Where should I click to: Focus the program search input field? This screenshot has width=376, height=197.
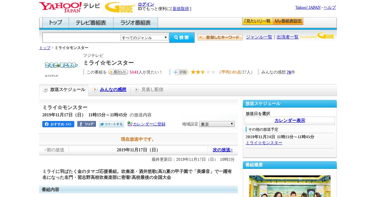(x=81, y=38)
